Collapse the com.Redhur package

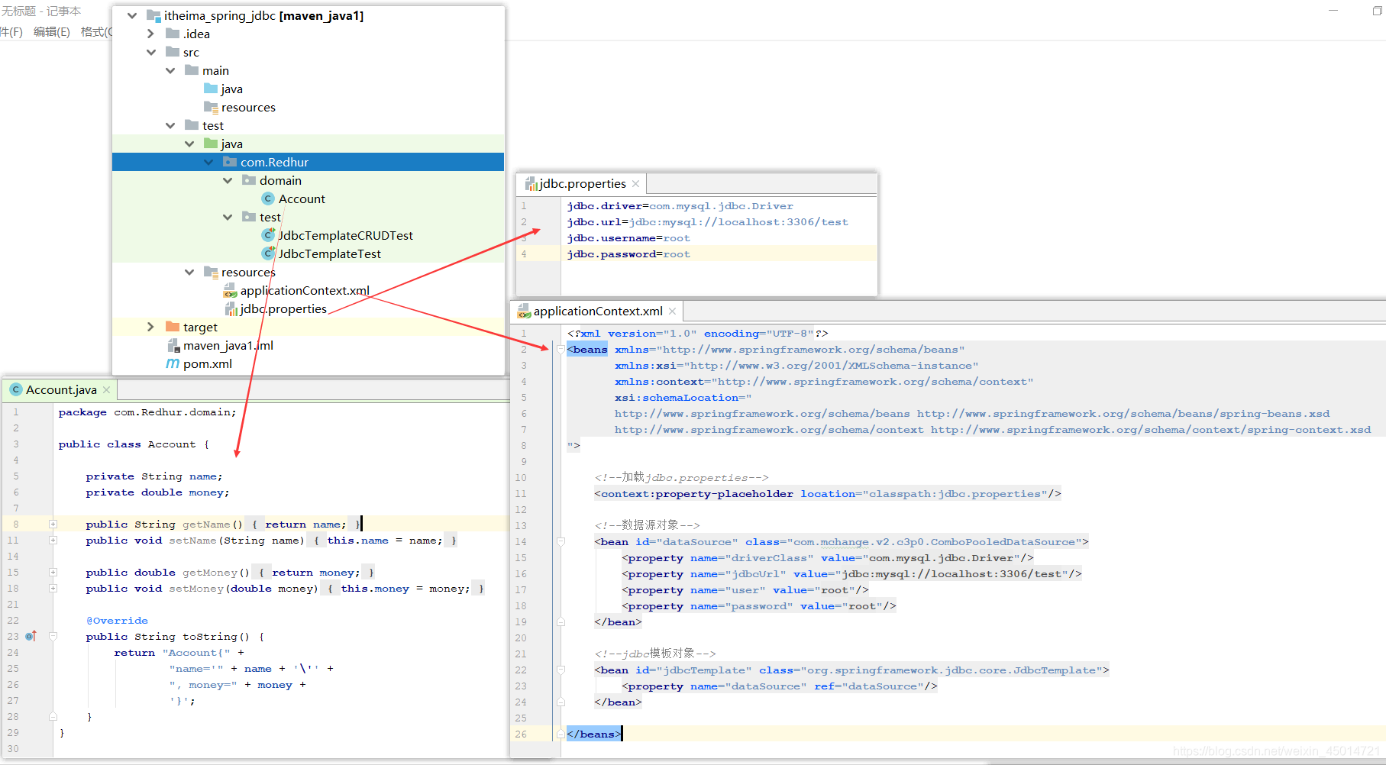point(208,162)
